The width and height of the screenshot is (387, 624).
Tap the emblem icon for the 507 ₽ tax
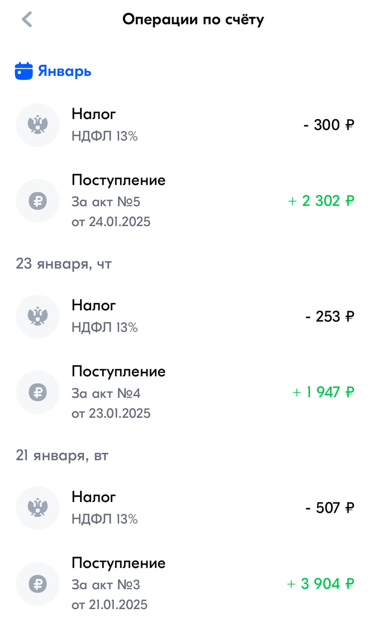pyautogui.click(x=38, y=508)
